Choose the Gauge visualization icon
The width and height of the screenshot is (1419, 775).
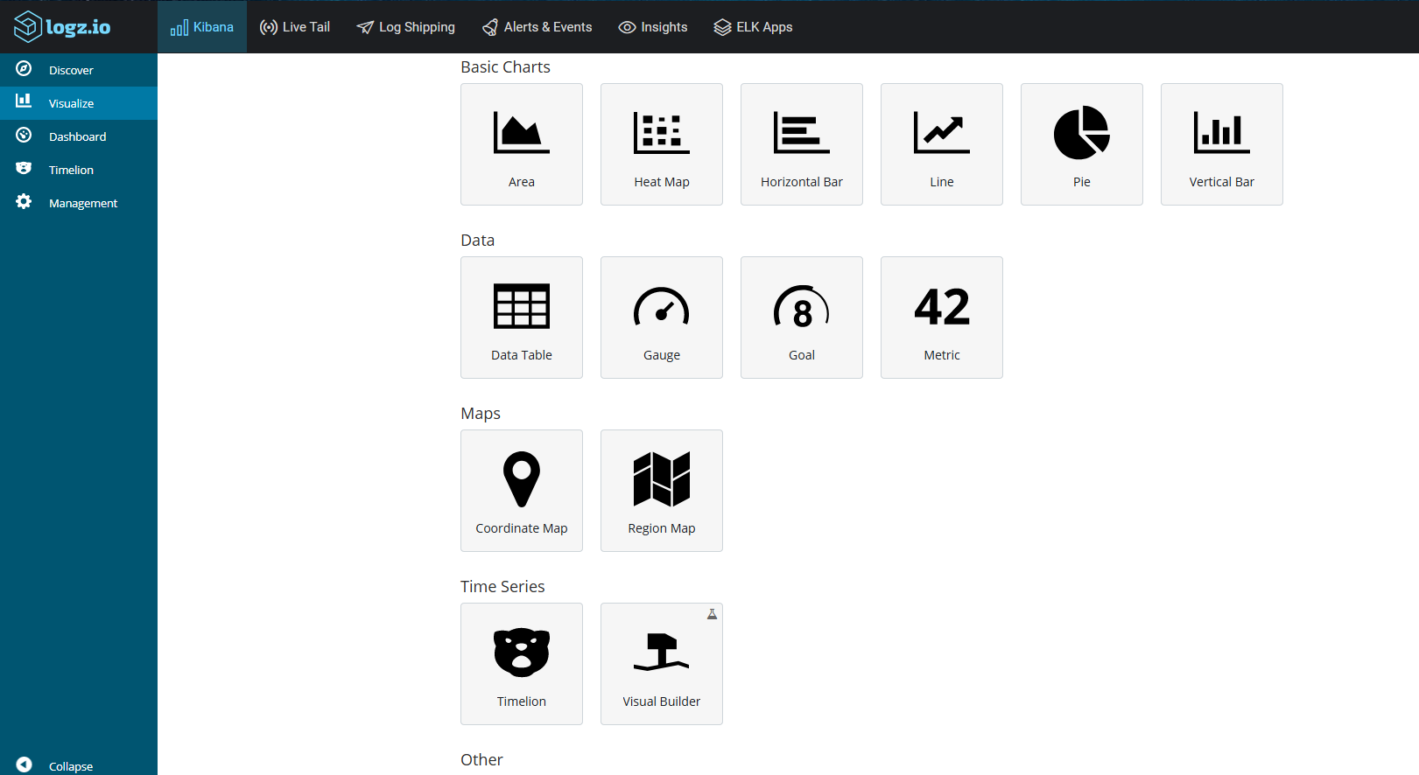point(662,306)
